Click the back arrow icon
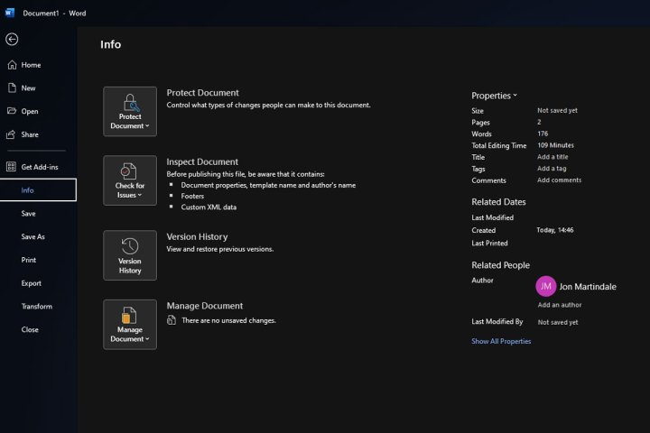The height and width of the screenshot is (433, 650). [12, 40]
